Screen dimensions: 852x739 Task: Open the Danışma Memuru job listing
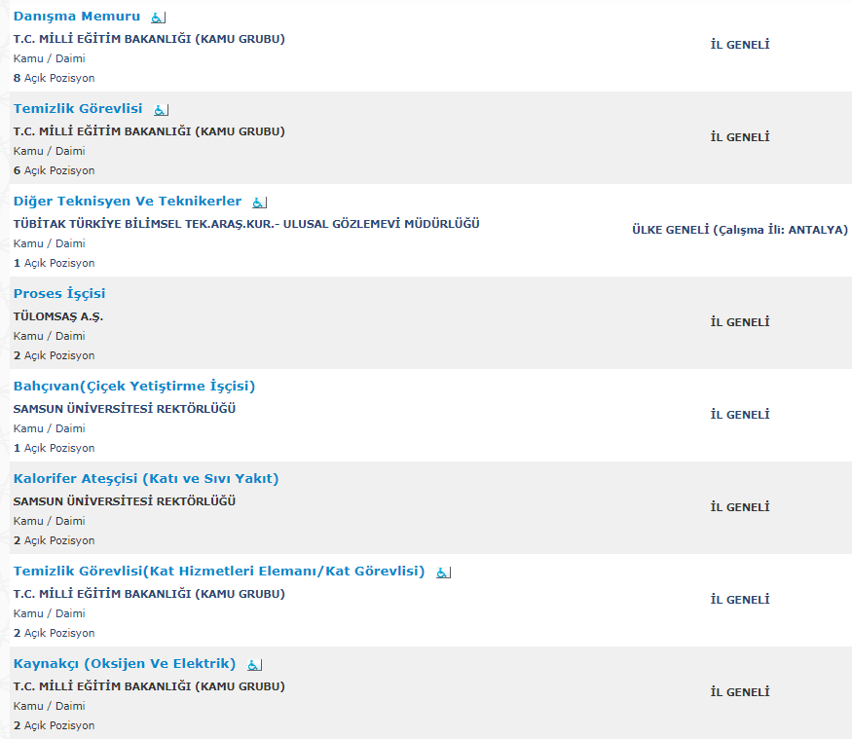(x=77, y=17)
